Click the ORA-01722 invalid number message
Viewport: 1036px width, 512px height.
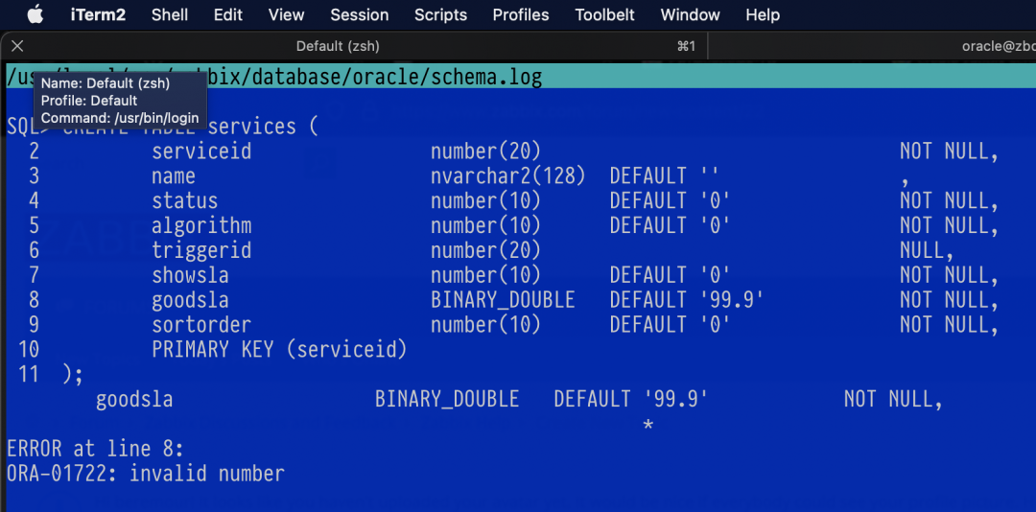(146, 474)
